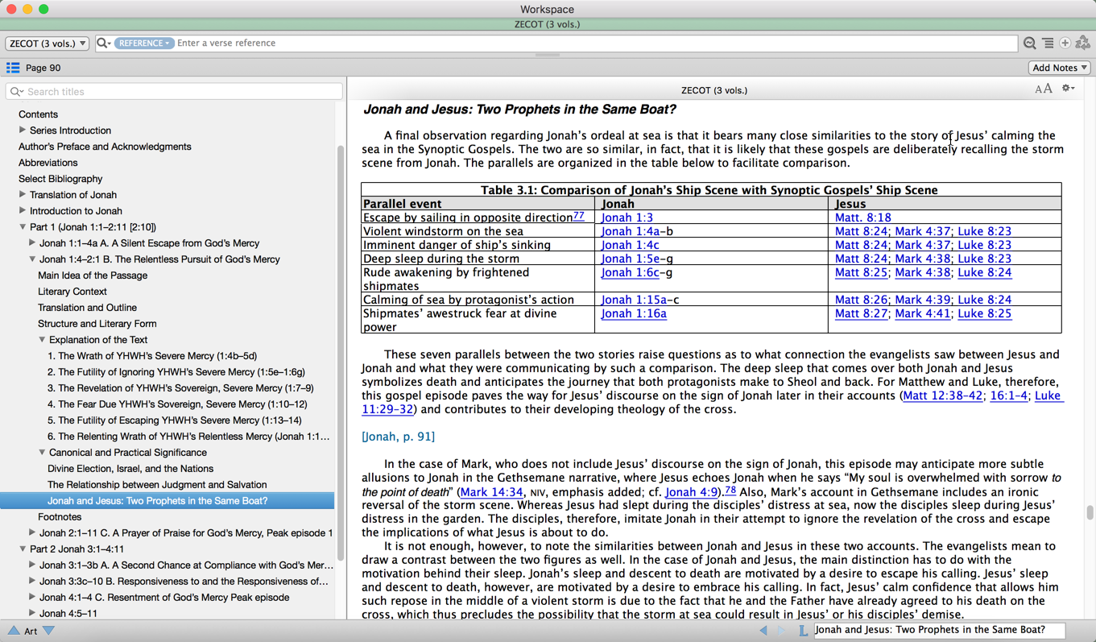Select 'Literary Context' entry
The height and width of the screenshot is (642, 1096).
coord(72,292)
